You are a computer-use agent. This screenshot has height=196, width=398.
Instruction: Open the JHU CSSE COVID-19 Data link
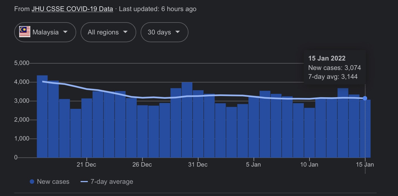click(72, 9)
